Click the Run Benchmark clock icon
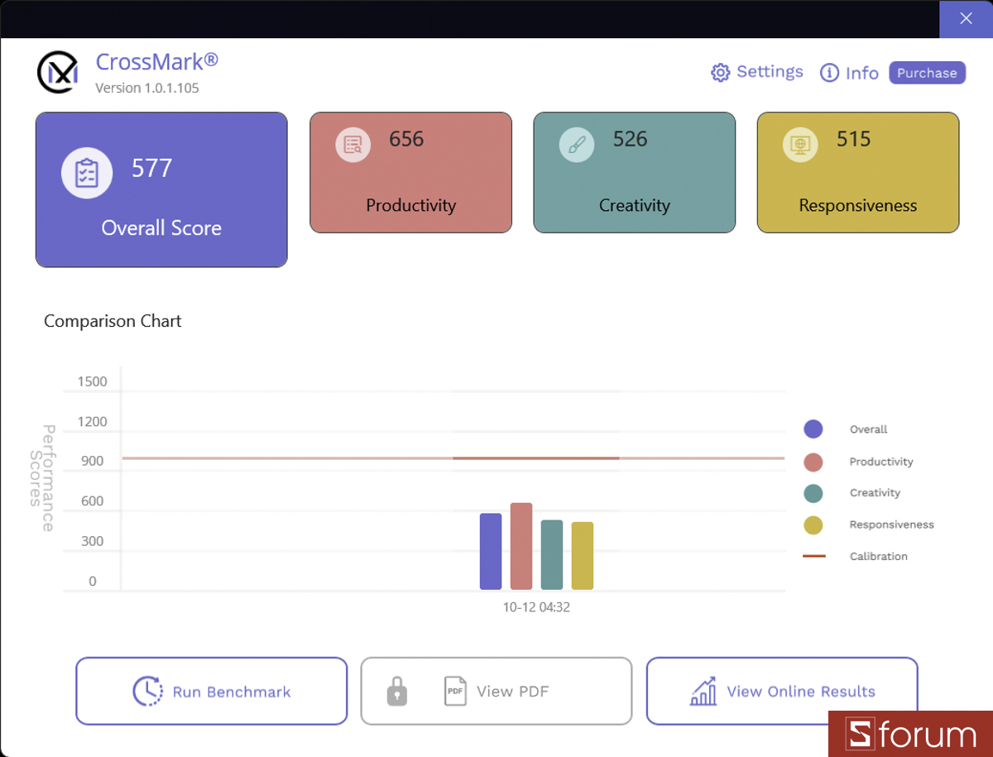Image resolution: width=993 pixels, height=757 pixels. (x=147, y=691)
